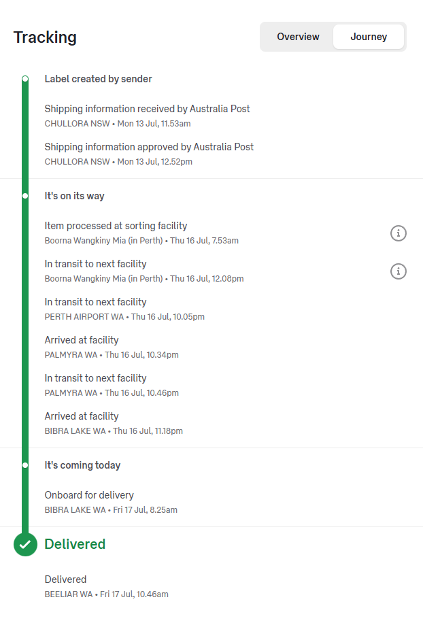Open info icon beside 12.08pm transit event
The height and width of the screenshot is (623, 423).
pos(399,271)
